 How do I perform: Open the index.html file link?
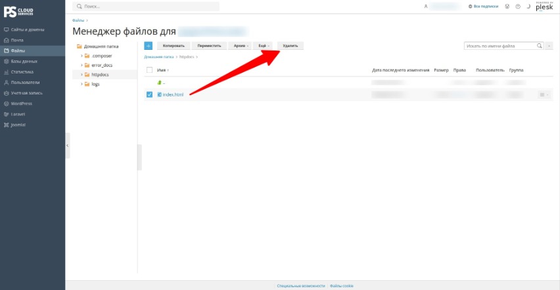[x=173, y=94]
